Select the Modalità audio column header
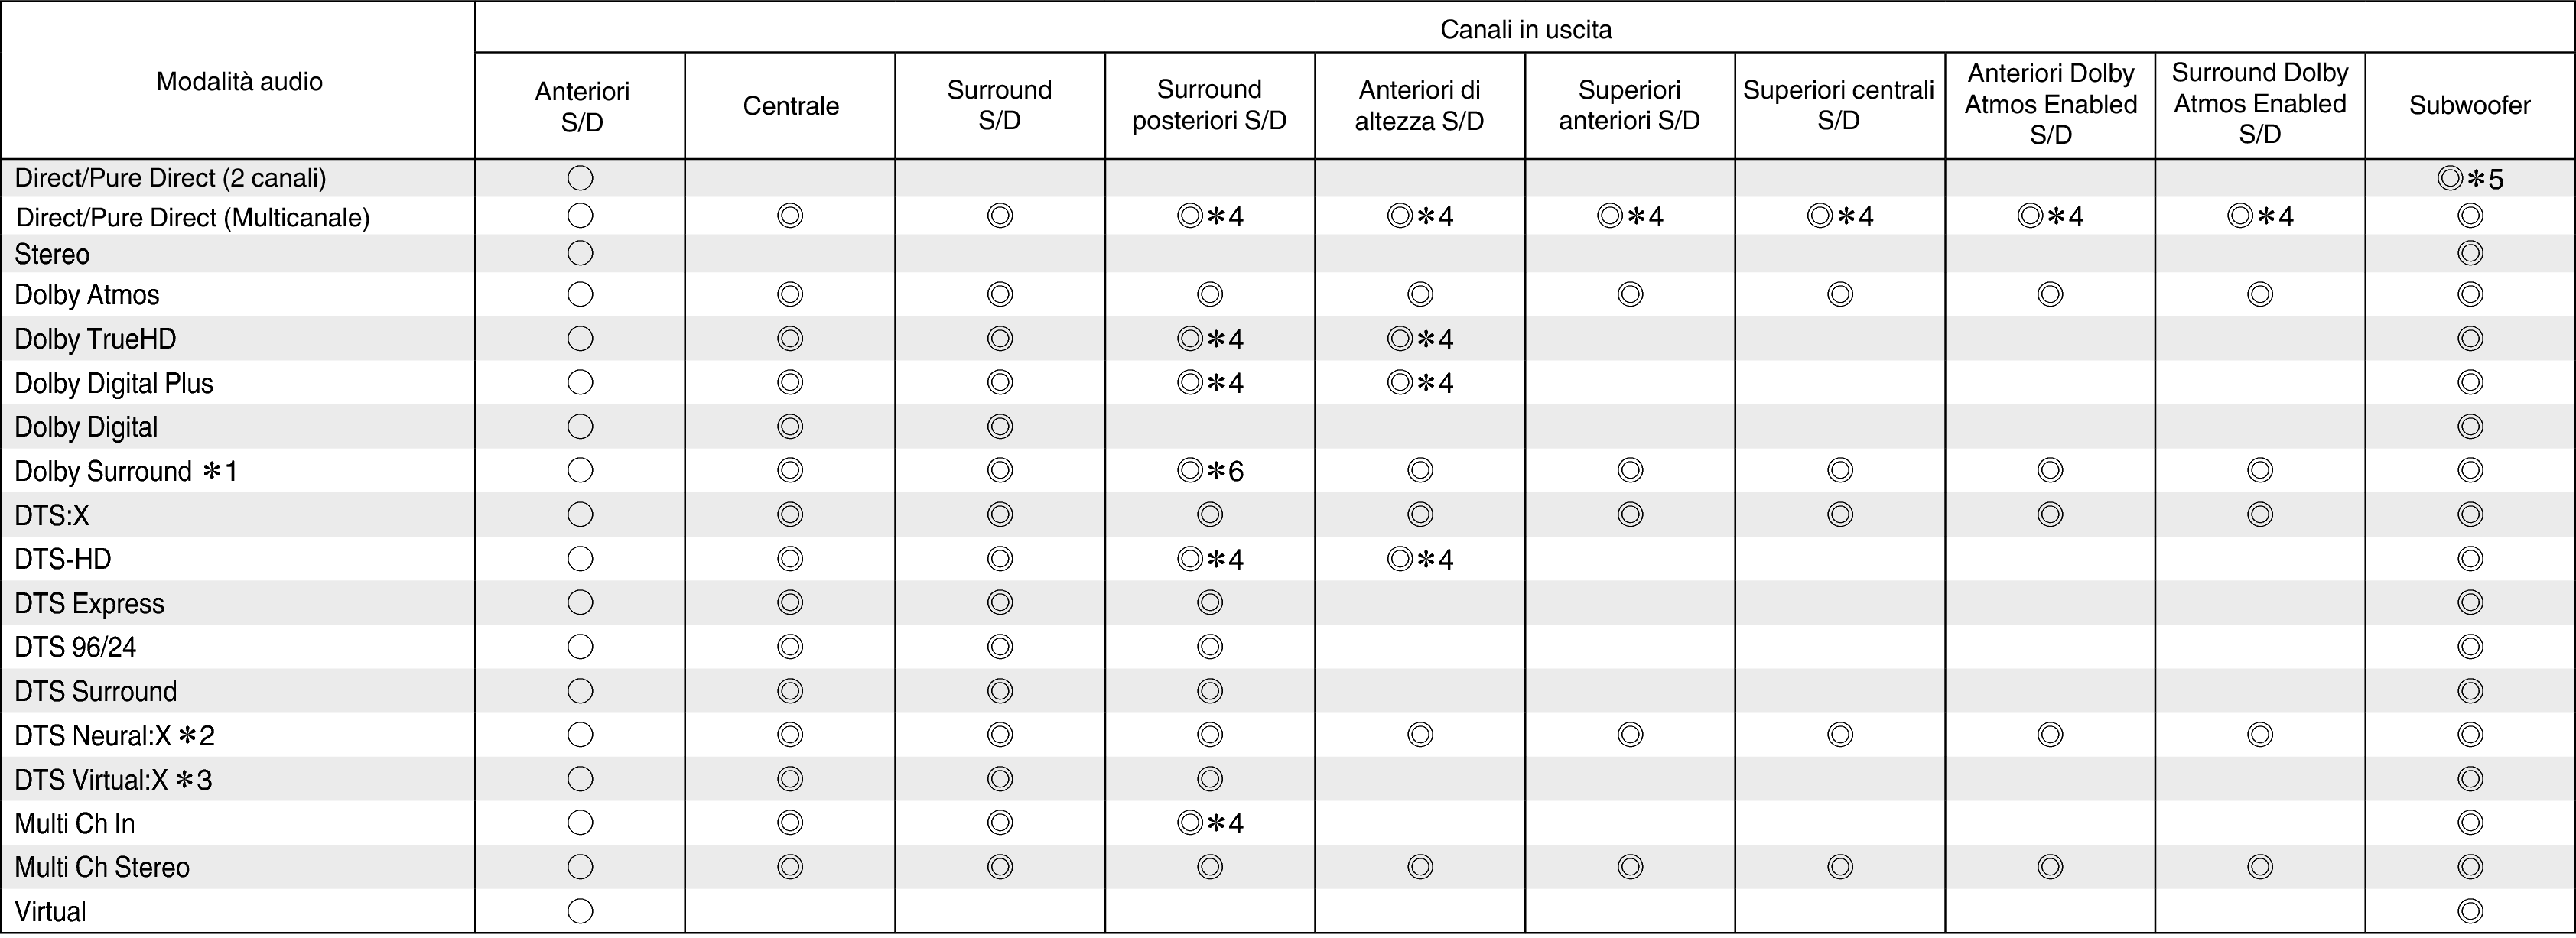The height and width of the screenshot is (938, 2576). [239, 81]
